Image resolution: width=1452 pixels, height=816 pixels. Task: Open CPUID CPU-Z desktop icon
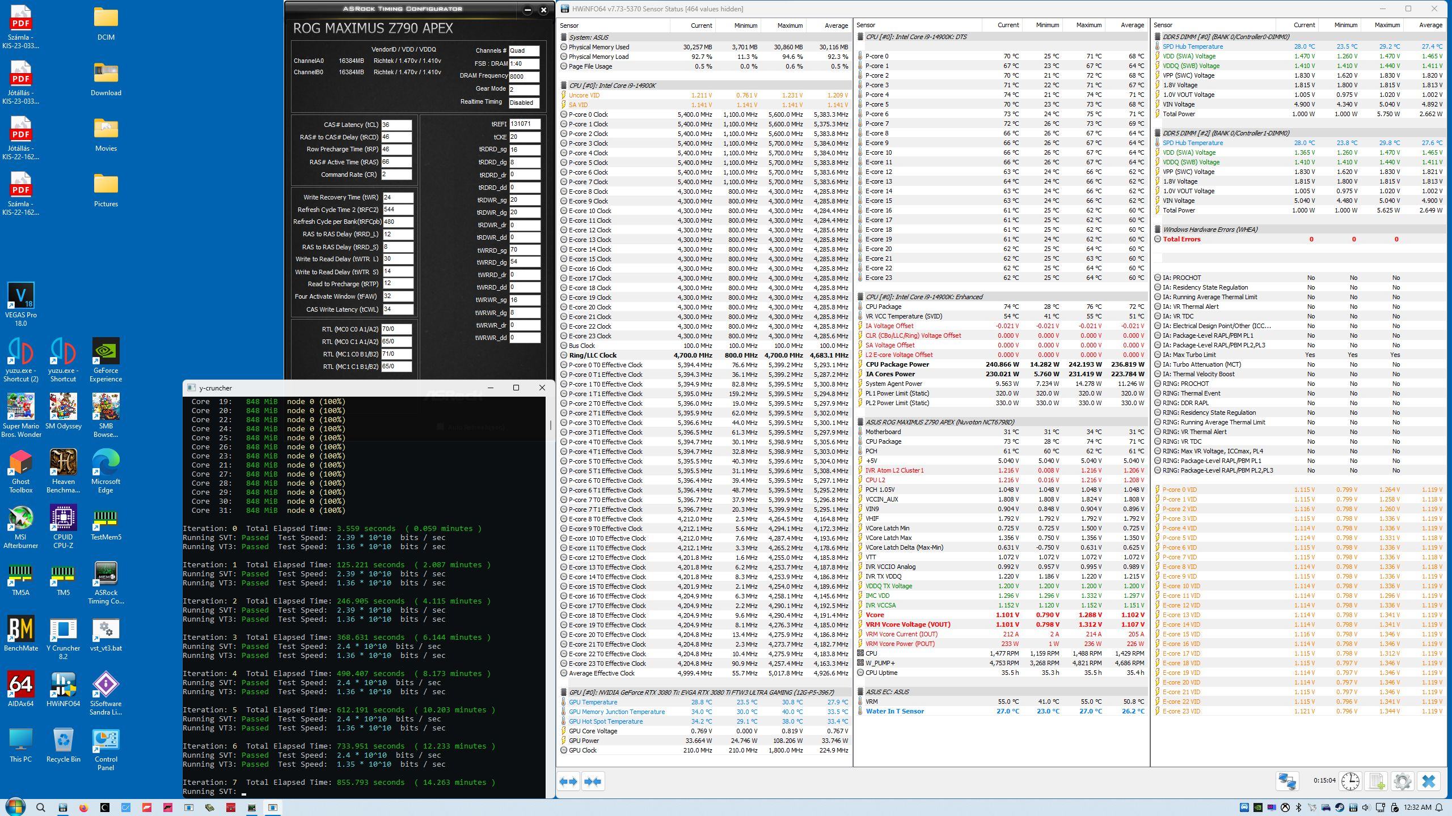coord(64,526)
